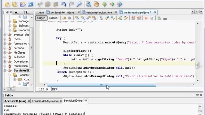
Task: Go forward with the editor right arrow
Action: [x=70, y=18]
